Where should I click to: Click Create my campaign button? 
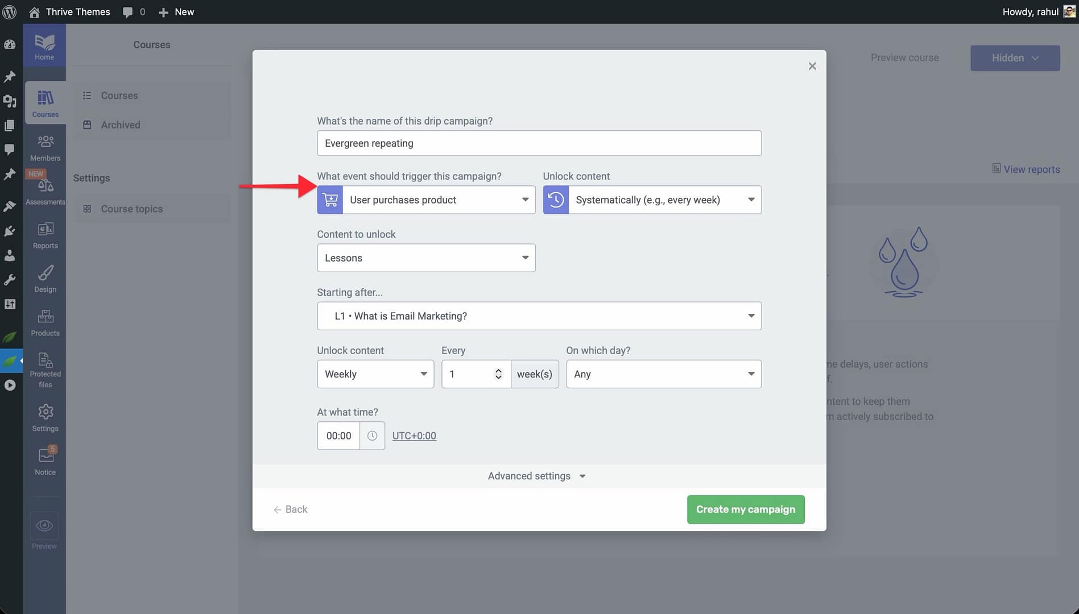(745, 509)
